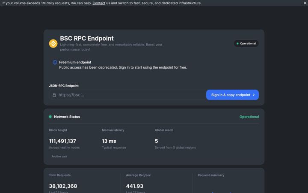
Task: Click the Served from 5 global regions text
Action: pyautogui.click(x=175, y=148)
